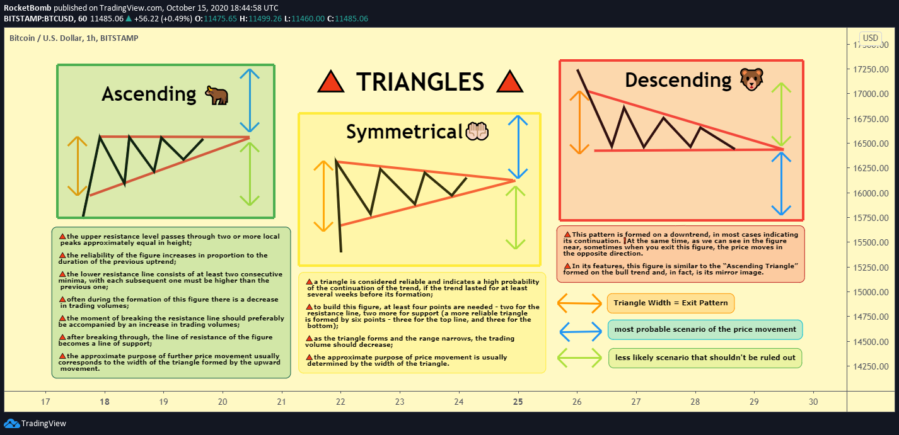Select the orange horizontal arrow in legend

[x=580, y=304]
